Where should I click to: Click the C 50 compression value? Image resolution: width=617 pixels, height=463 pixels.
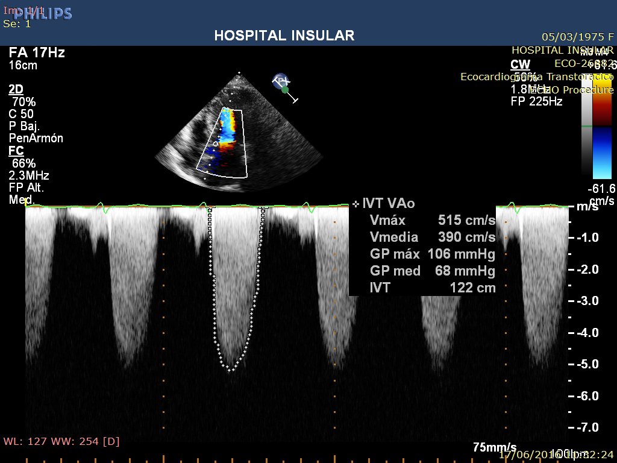point(21,114)
